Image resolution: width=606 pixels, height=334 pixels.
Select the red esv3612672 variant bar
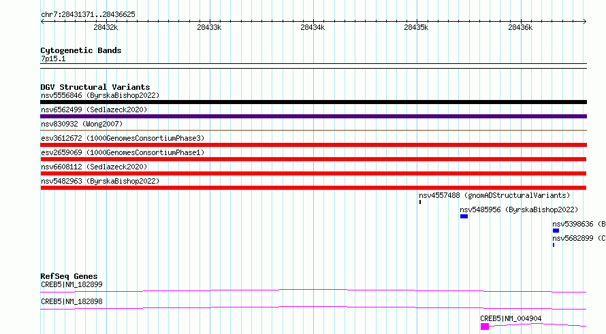tap(313, 145)
